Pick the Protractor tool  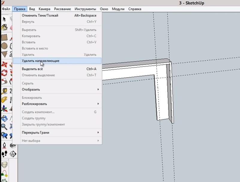pos(4,100)
